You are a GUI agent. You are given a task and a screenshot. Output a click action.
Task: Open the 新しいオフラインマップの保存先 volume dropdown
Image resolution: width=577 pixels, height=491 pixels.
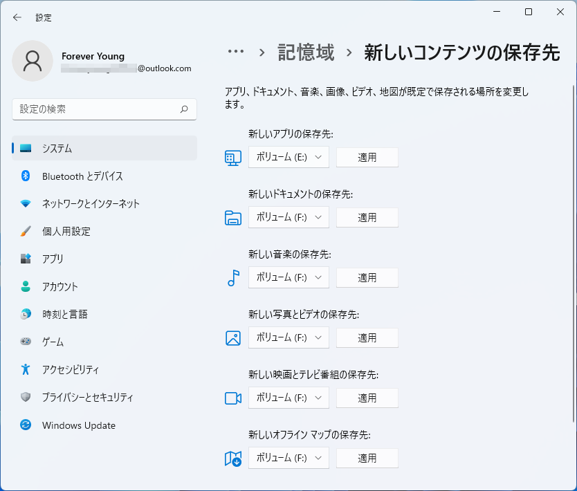click(288, 458)
